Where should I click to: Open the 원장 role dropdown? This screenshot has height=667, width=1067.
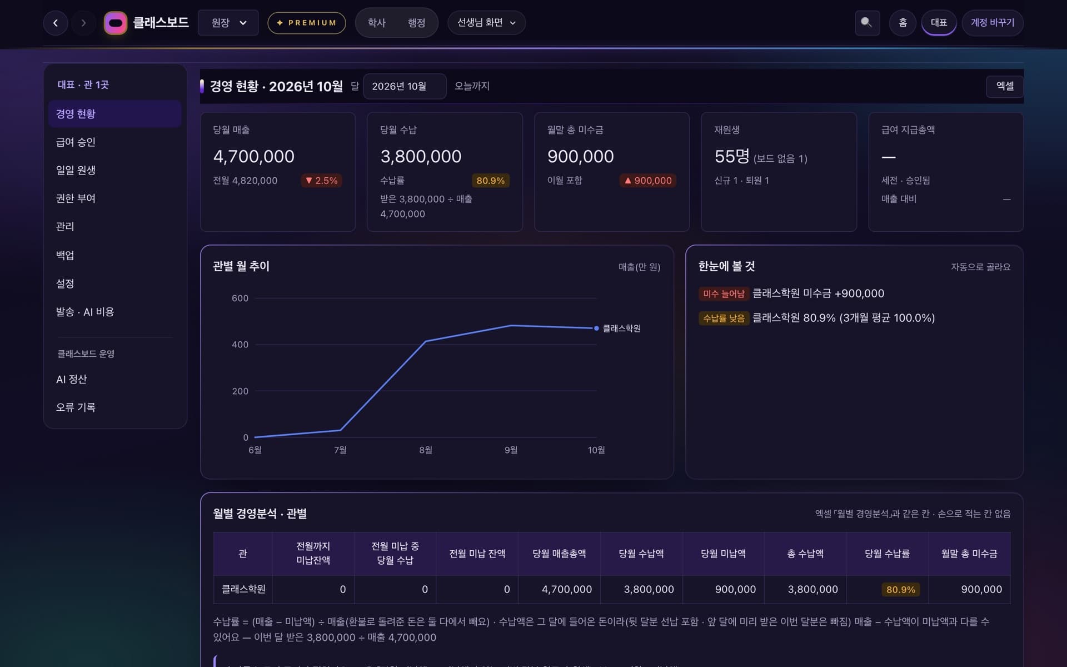click(228, 23)
